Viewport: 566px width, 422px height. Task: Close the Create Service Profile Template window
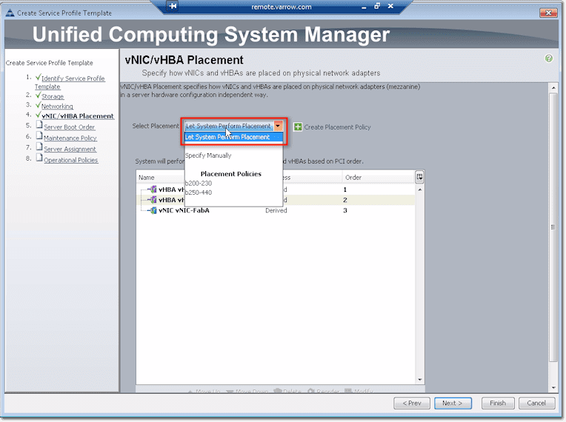(x=548, y=13)
